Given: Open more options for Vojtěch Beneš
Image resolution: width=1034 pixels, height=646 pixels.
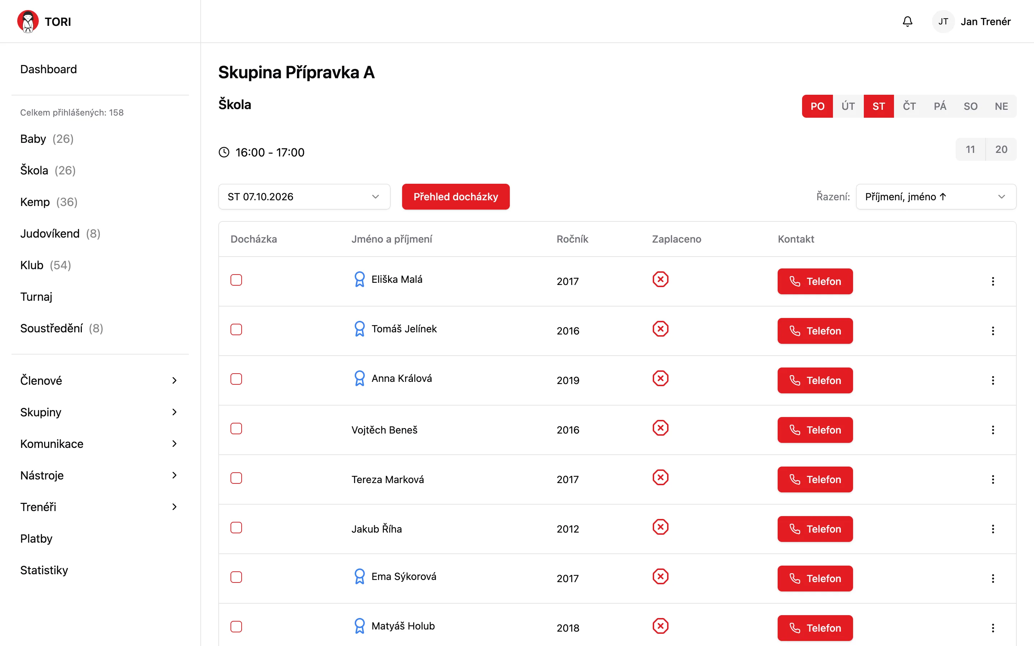Looking at the screenshot, I should click(x=993, y=430).
